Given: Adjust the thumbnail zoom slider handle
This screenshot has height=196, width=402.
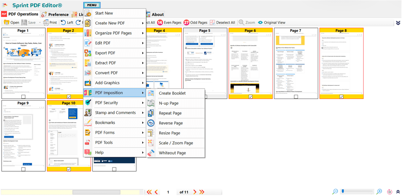Looking at the screenshot, I should click(343, 191).
